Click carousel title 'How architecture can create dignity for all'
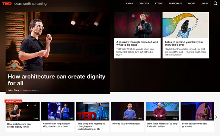Image resolution: width=220 pixels, height=136 pixels. [19, 126]
